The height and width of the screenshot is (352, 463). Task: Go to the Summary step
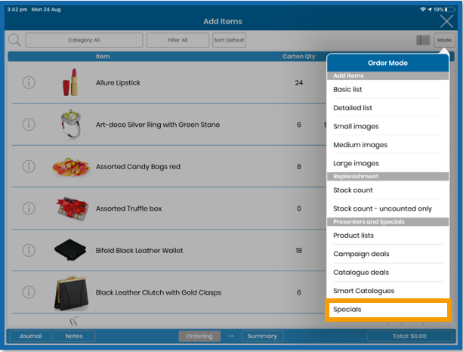(262, 336)
